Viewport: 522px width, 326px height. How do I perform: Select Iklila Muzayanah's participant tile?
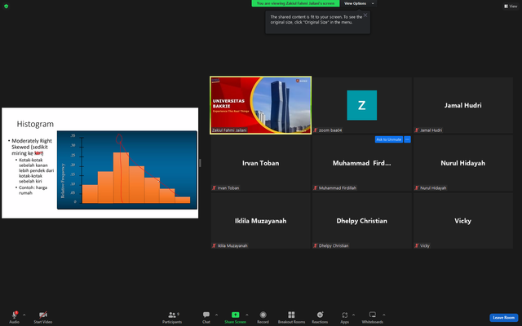click(x=261, y=221)
